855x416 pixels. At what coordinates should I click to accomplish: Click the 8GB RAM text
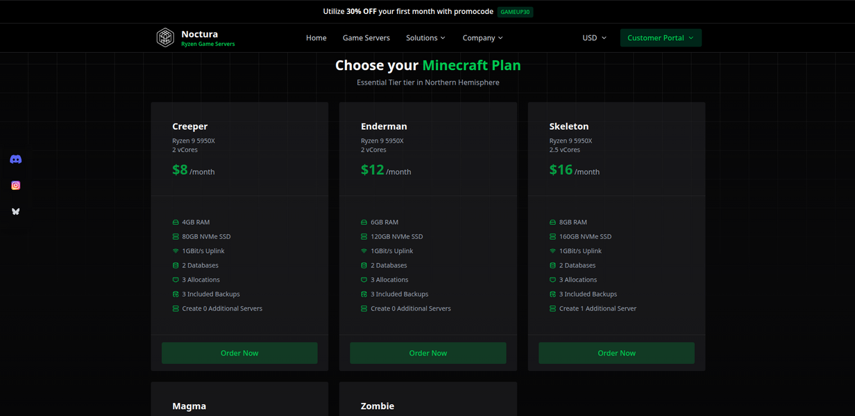(x=573, y=223)
